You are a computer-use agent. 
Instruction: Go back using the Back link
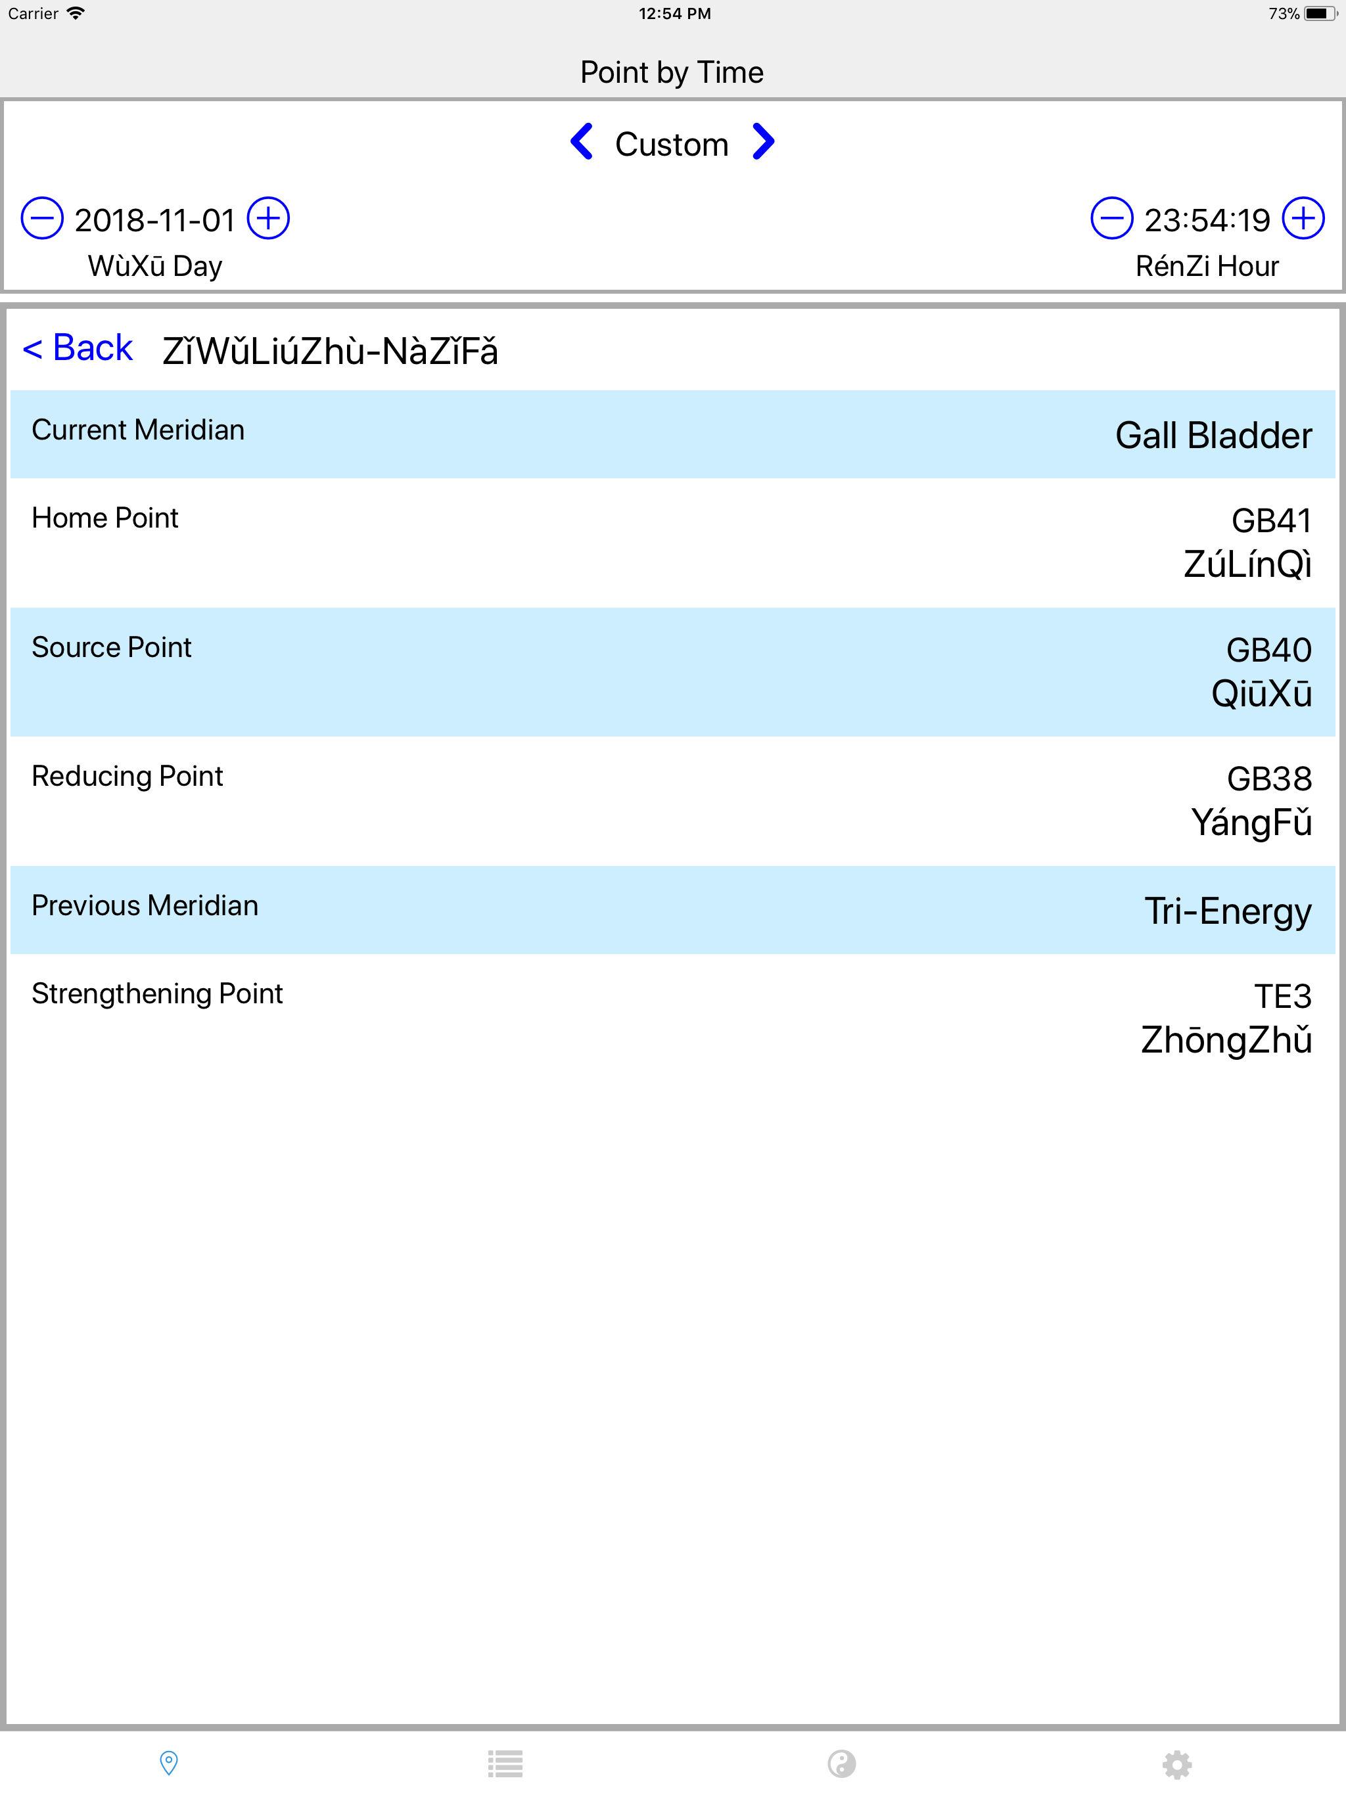[x=78, y=348]
